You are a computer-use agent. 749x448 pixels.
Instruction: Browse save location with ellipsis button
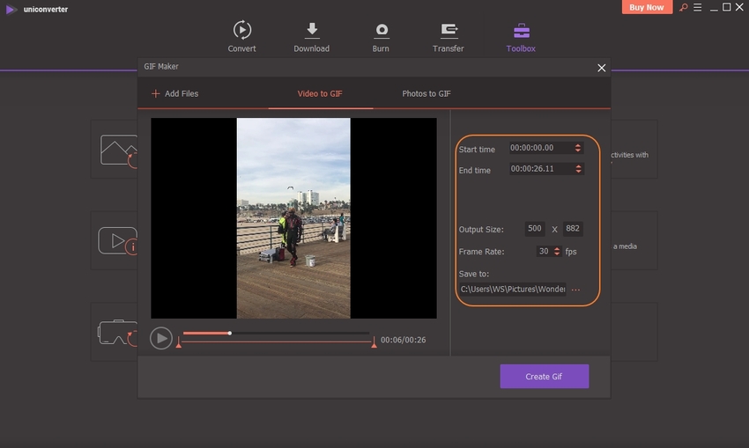pyautogui.click(x=576, y=290)
